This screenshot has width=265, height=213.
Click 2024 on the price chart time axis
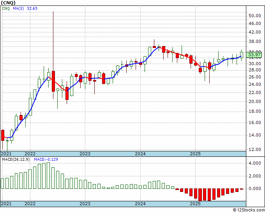(x=140, y=154)
